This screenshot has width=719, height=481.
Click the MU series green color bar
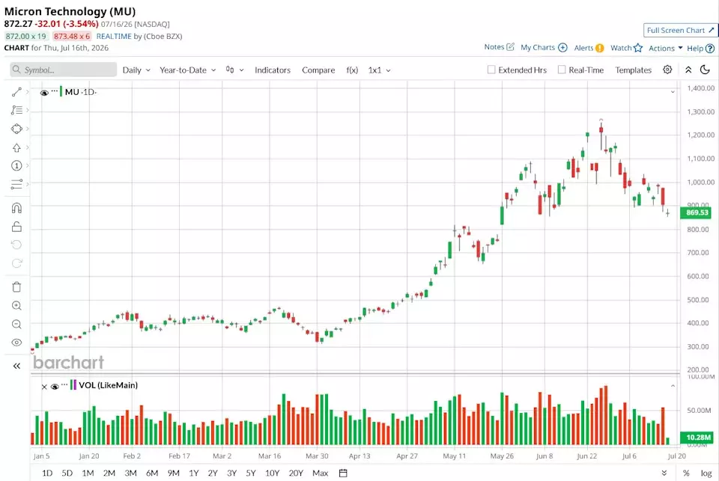tap(61, 91)
